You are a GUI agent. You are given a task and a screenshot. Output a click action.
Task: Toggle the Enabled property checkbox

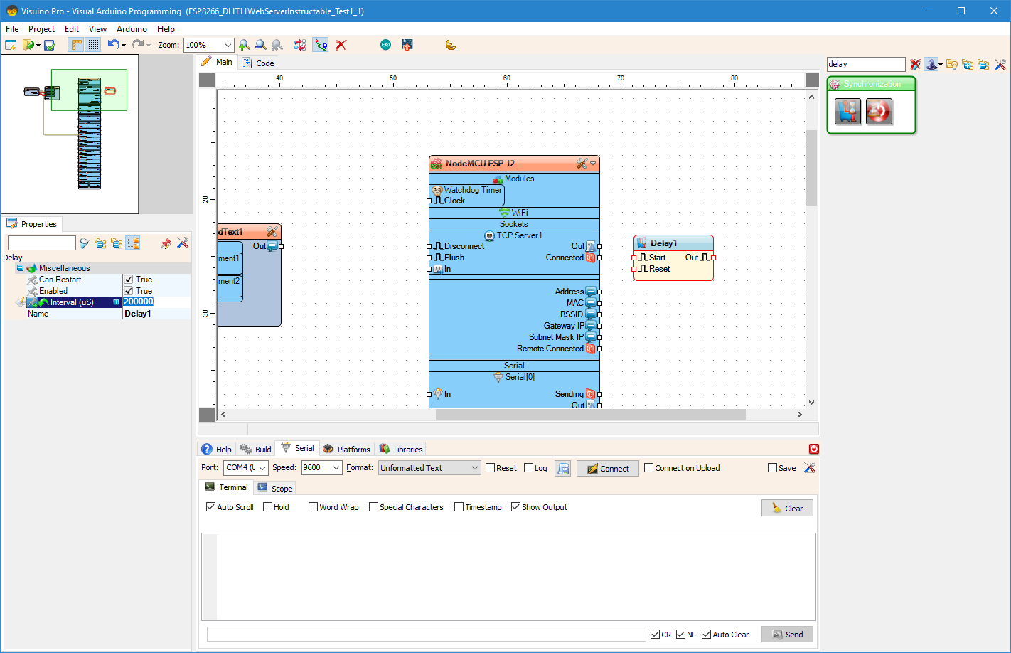pyautogui.click(x=129, y=291)
